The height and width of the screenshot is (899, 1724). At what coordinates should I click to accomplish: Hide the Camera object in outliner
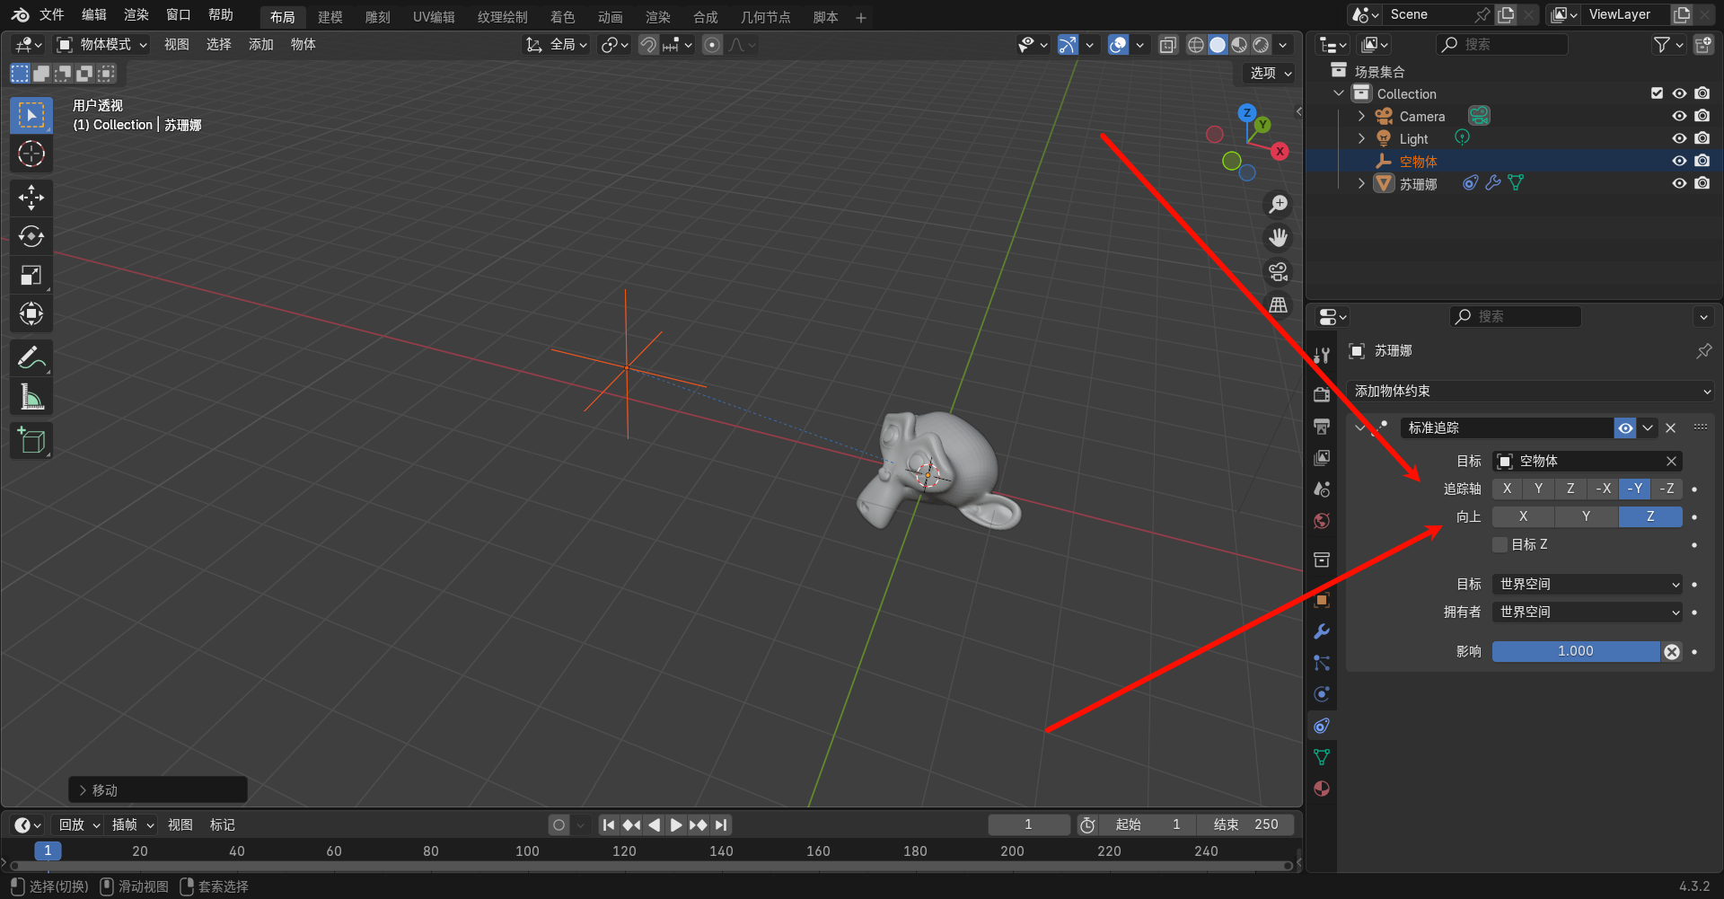pos(1678,116)
